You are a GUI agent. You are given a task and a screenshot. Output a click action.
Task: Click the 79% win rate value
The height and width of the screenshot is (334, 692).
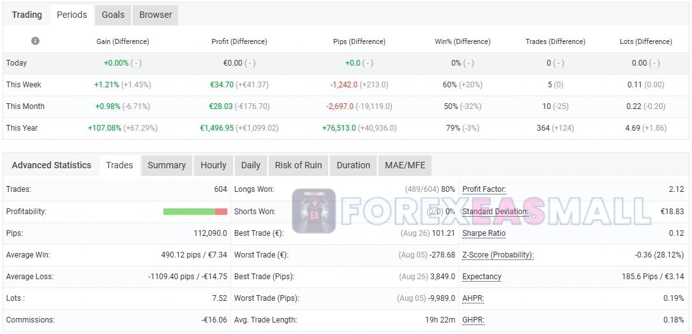click(453, 127)
